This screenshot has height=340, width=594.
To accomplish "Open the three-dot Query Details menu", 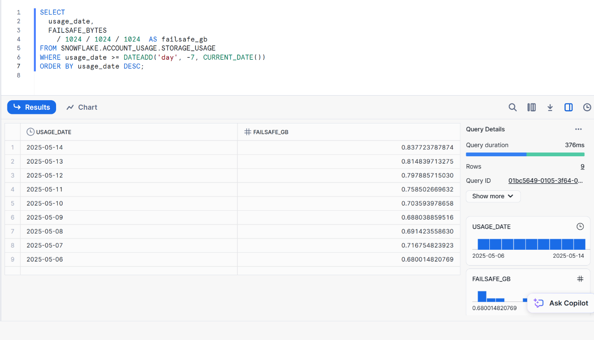I will pos(578,129).
